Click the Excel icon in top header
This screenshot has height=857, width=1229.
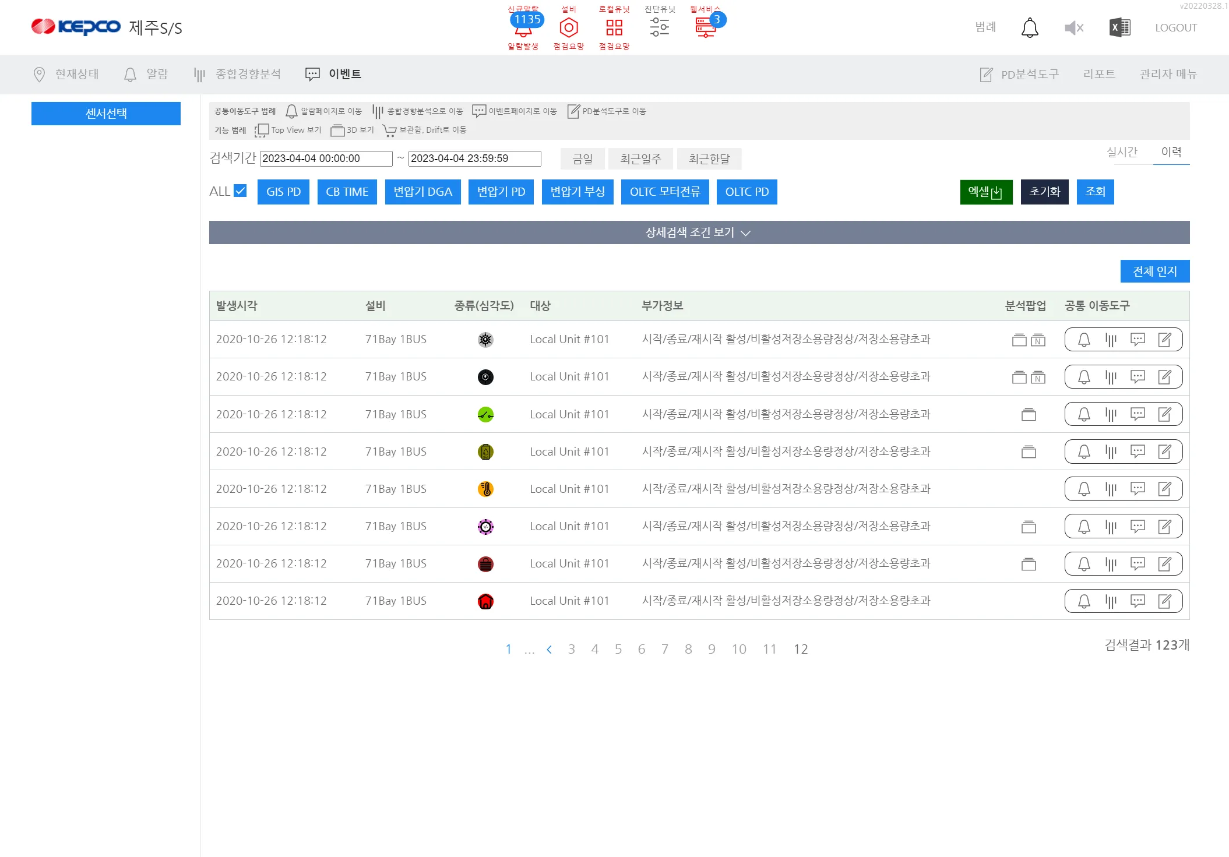point(1119,27)
